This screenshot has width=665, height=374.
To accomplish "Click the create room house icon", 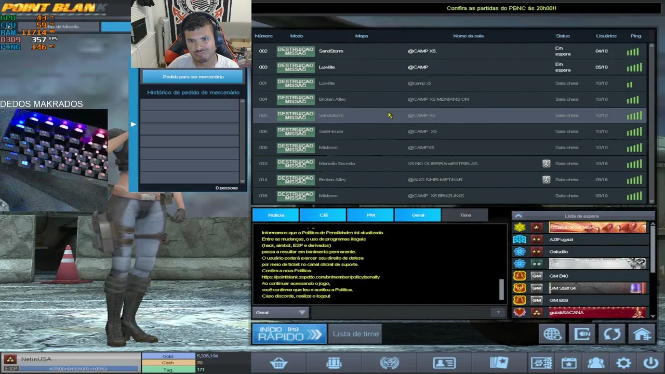I will [x=642, y=334].
